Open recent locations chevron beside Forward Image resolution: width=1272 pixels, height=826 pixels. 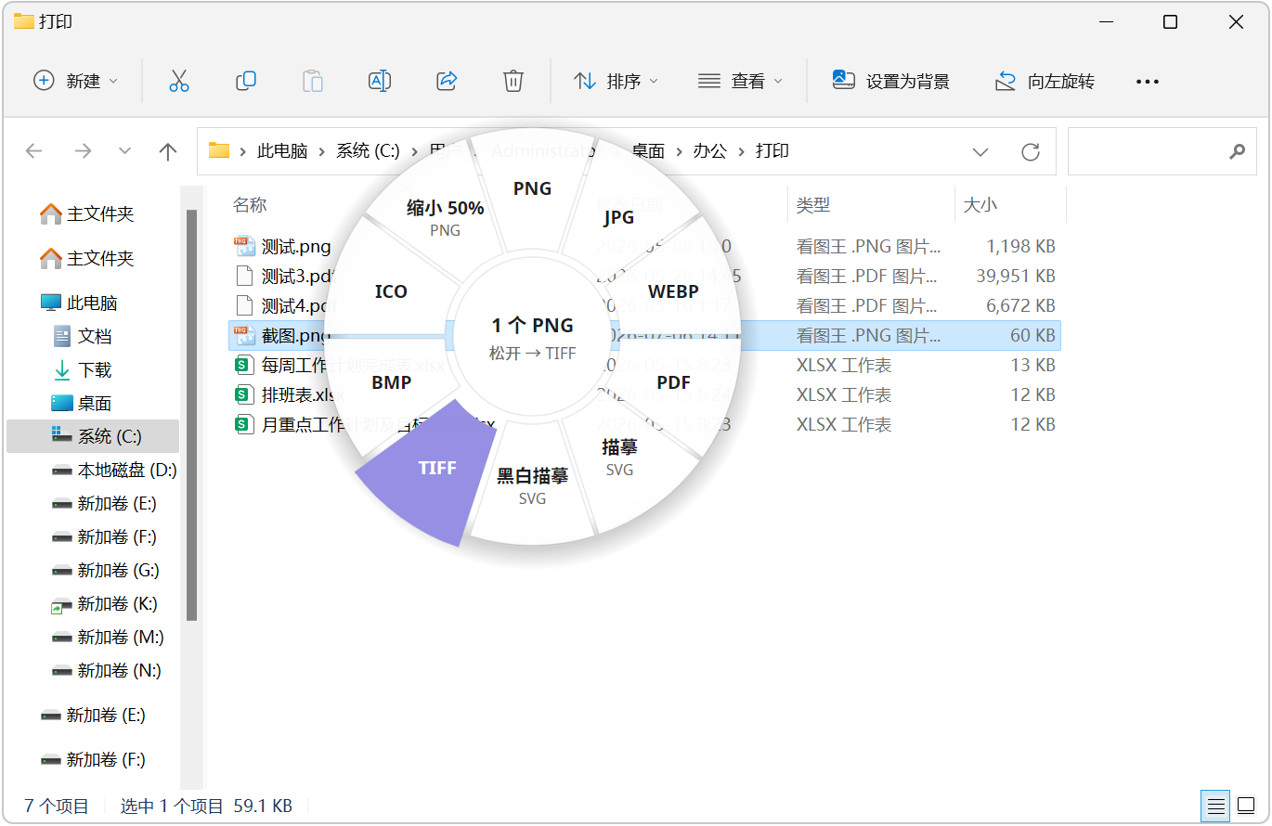coord(125,151)
